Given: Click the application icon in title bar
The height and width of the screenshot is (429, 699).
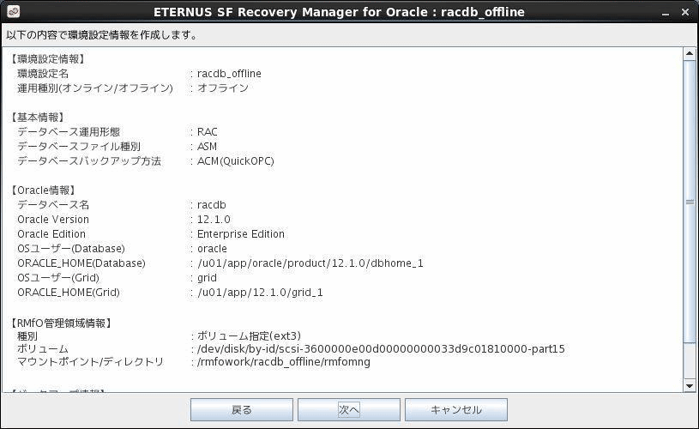Looking at the screenshot, I should [x=14, y=12].
